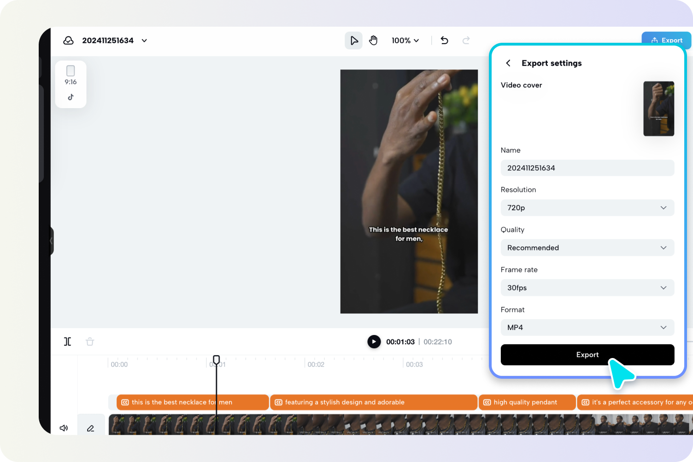693x462 pixels.
Task: Split the clip with the split tool
Action: 67,341
